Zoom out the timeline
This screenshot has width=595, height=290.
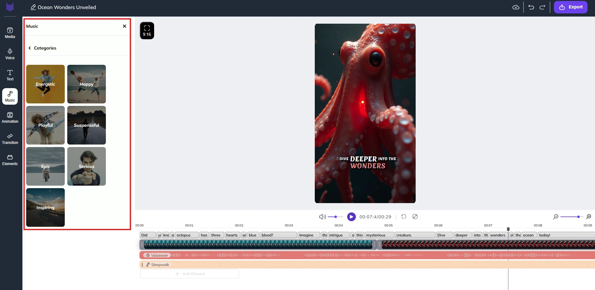[x=556, y=217]
